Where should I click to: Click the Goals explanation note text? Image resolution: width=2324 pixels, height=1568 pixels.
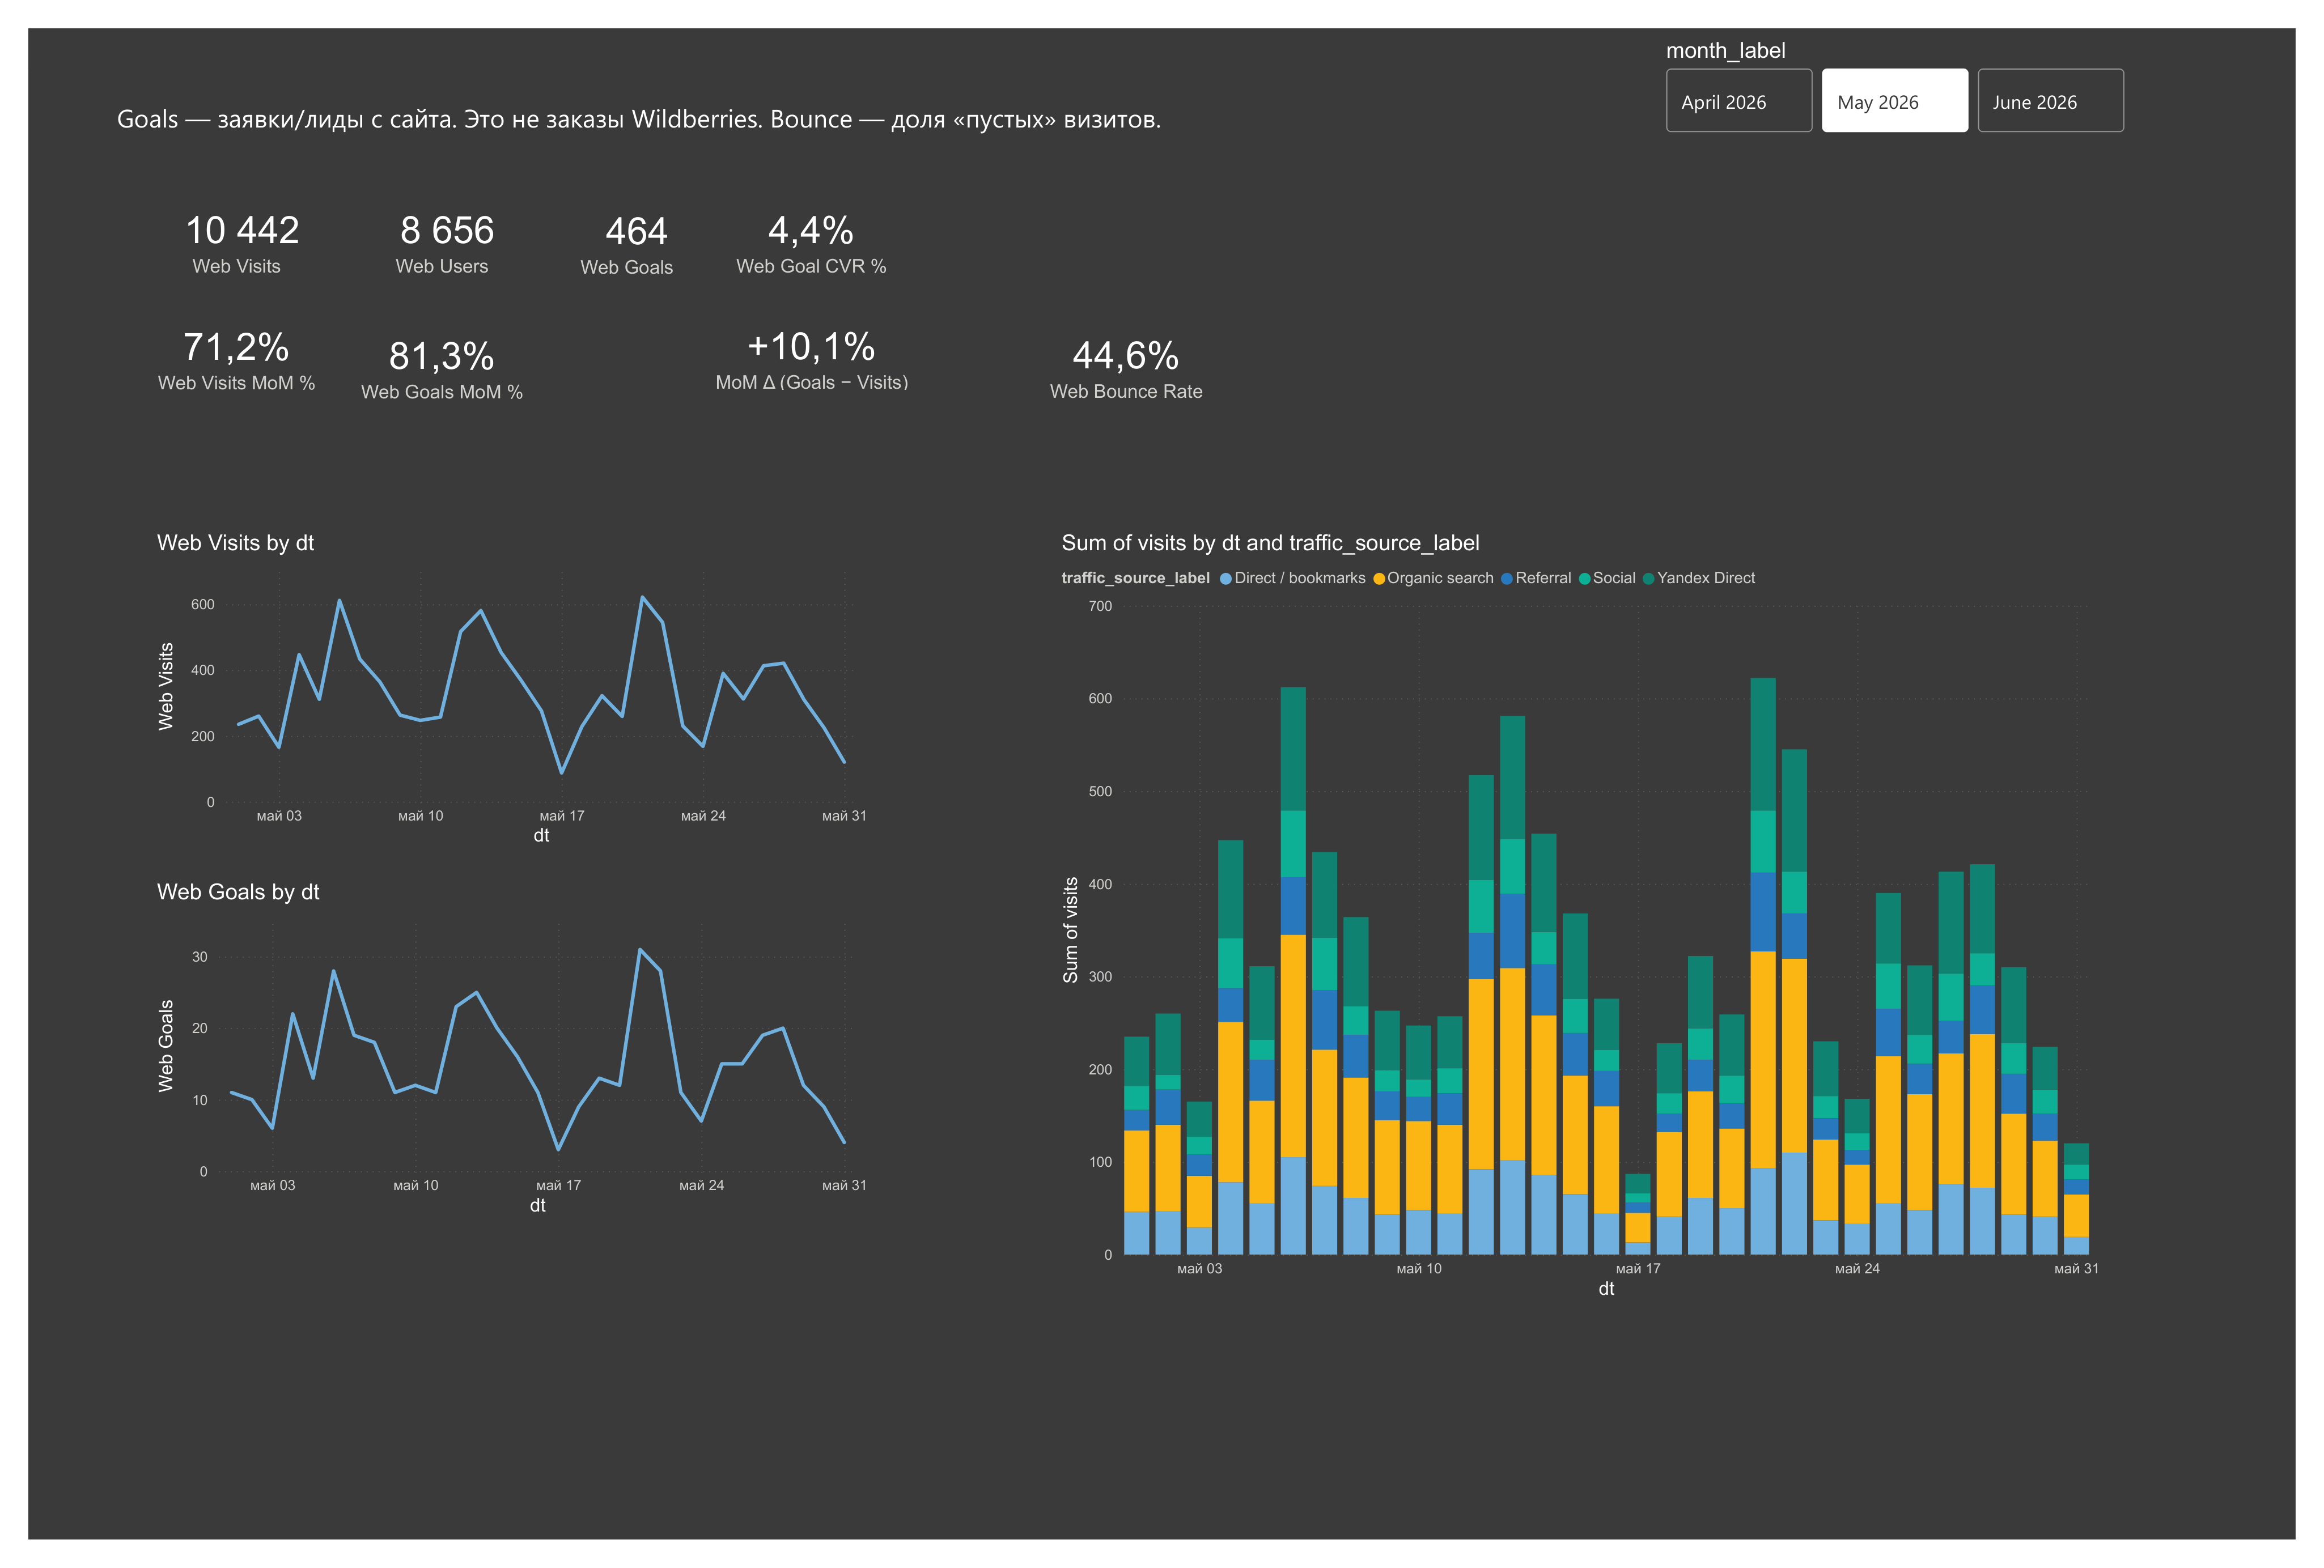639,119
